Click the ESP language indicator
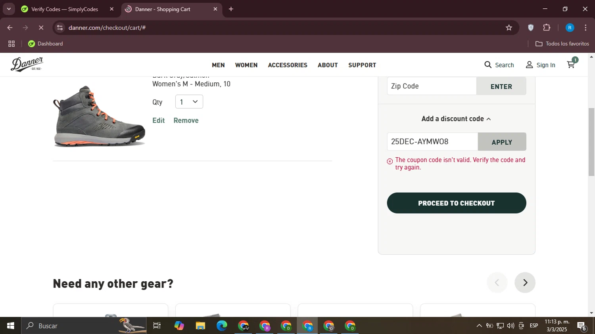The width and height of the screenshot is (595, 334). pyautogui.click(x=534, y=326)
